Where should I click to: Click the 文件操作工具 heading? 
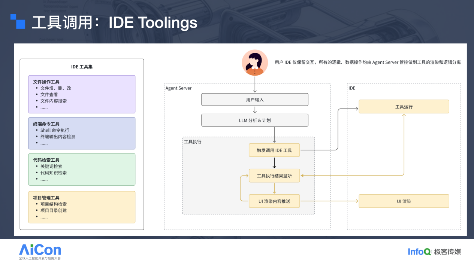(46, 82)
